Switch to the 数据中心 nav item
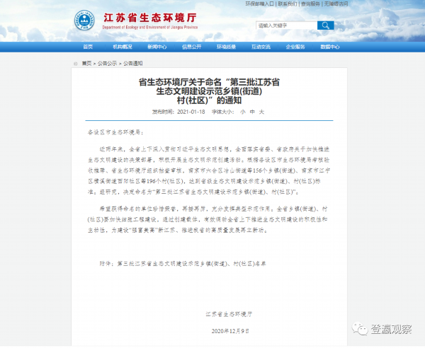The height and width of the screenshot is (348, 425). (x=331, y=47)
